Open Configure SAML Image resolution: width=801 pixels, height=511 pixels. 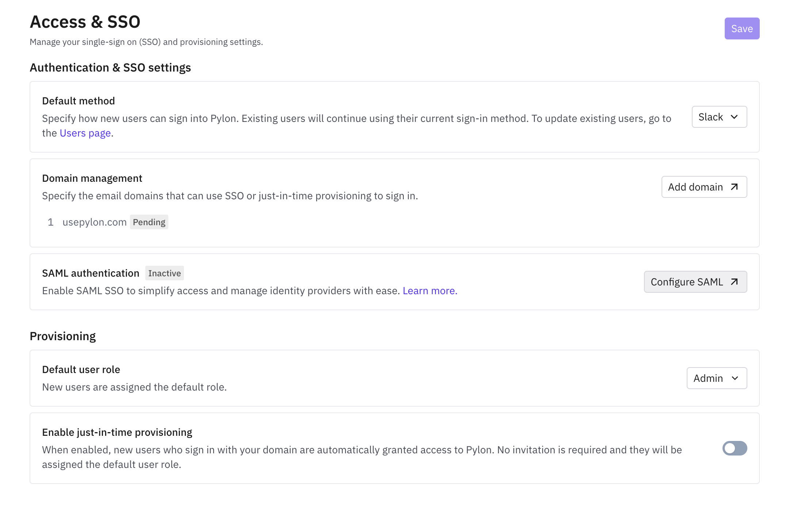click(695, 282)
